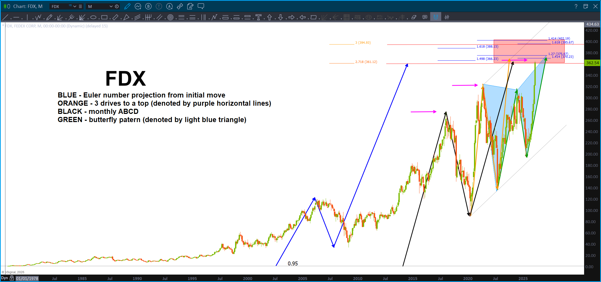
Task: Expand the horizontal line tool options arrow
Action: [22, 19]
